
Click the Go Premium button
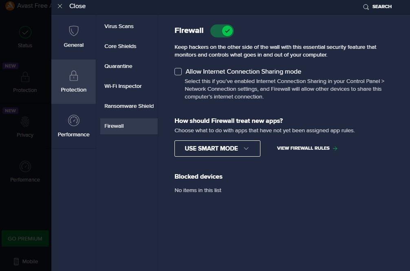[25, 239]
